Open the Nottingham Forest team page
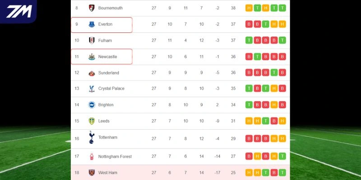361x180 pixels. [x=115, y=157]
